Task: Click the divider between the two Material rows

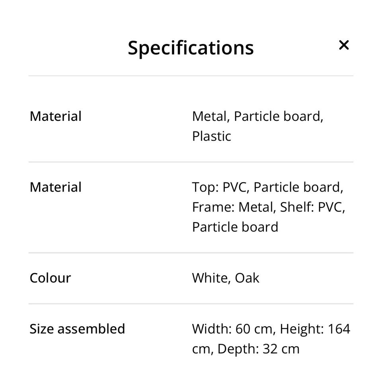Action: click(191, 162)
